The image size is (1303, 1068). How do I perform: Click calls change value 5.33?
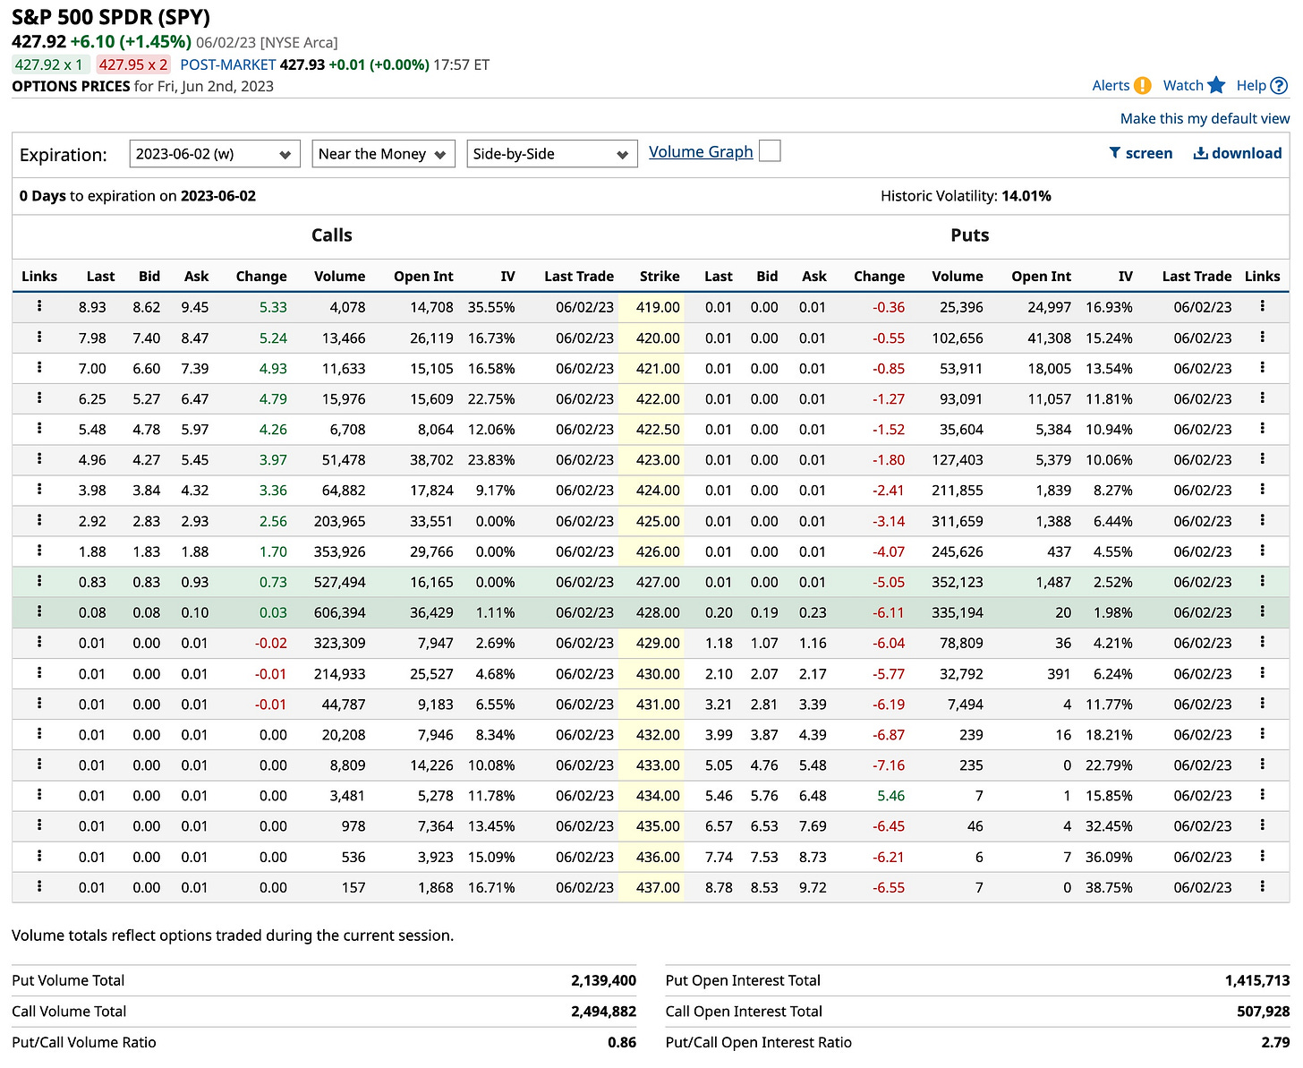(273, 307)
